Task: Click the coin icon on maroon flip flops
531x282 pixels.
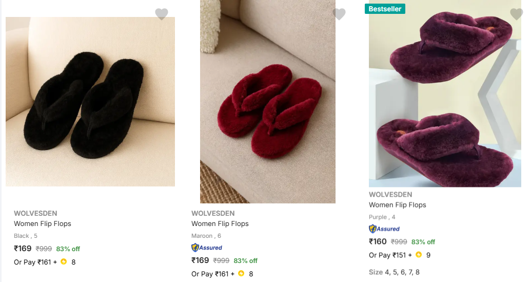Action: 241,274
